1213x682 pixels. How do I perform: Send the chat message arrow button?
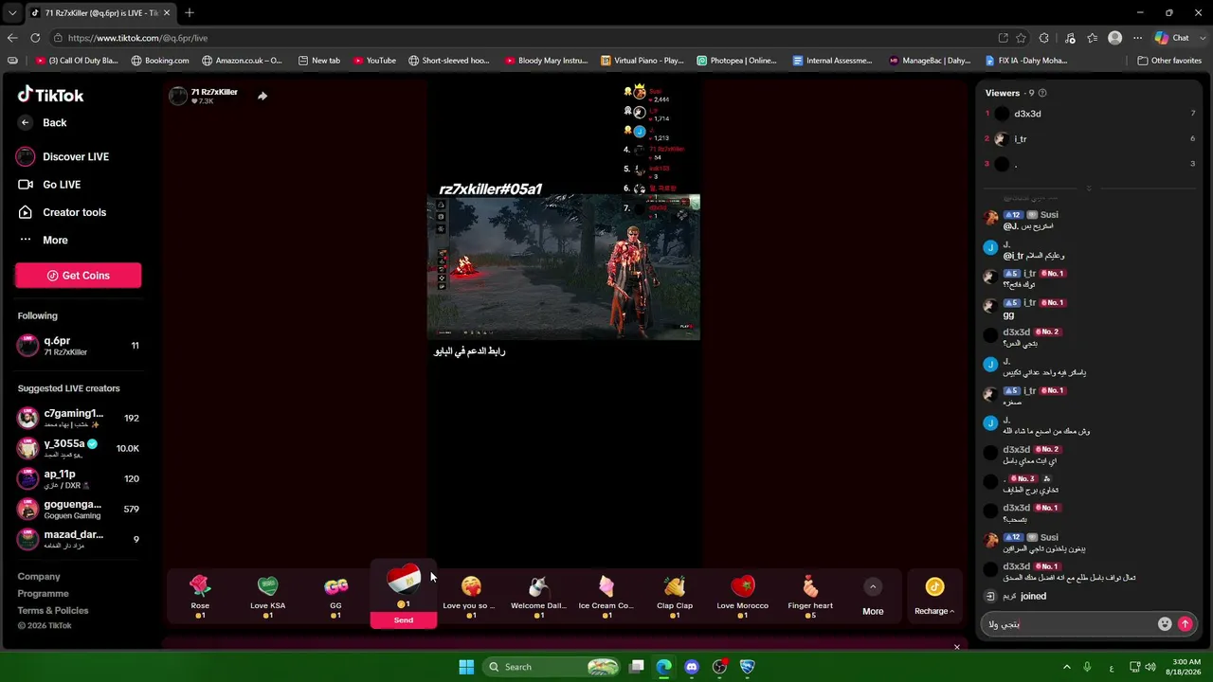(x=1185, y=624)
